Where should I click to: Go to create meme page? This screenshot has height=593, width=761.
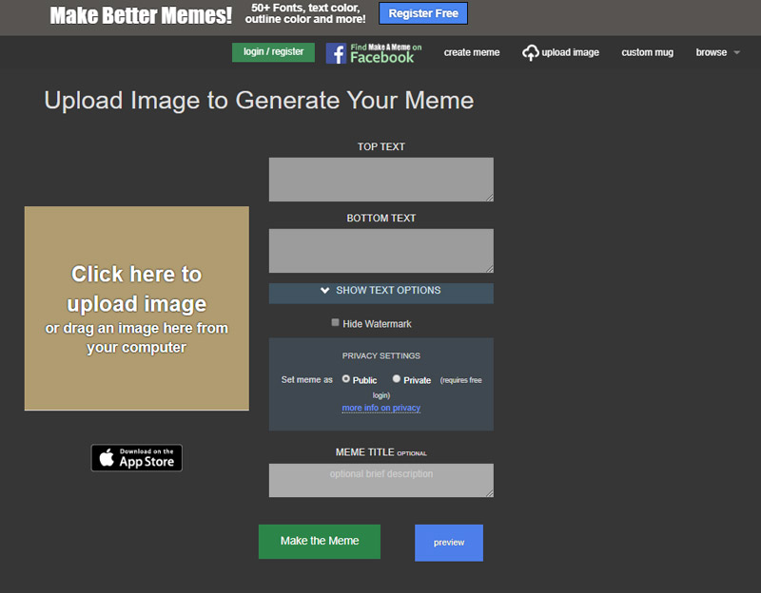coord(472,53)
